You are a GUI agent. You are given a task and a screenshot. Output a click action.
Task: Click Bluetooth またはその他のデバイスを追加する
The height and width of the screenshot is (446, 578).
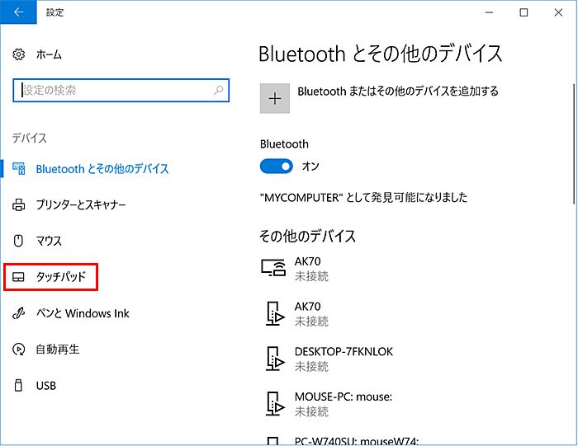(x=397, y=92)
